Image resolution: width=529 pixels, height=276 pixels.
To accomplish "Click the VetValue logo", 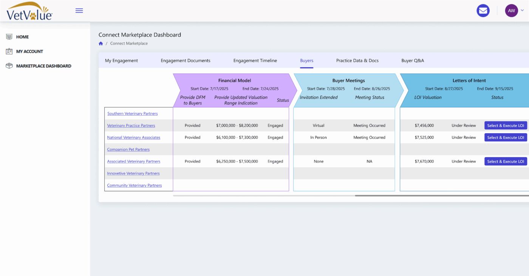I will click(29, 11).
